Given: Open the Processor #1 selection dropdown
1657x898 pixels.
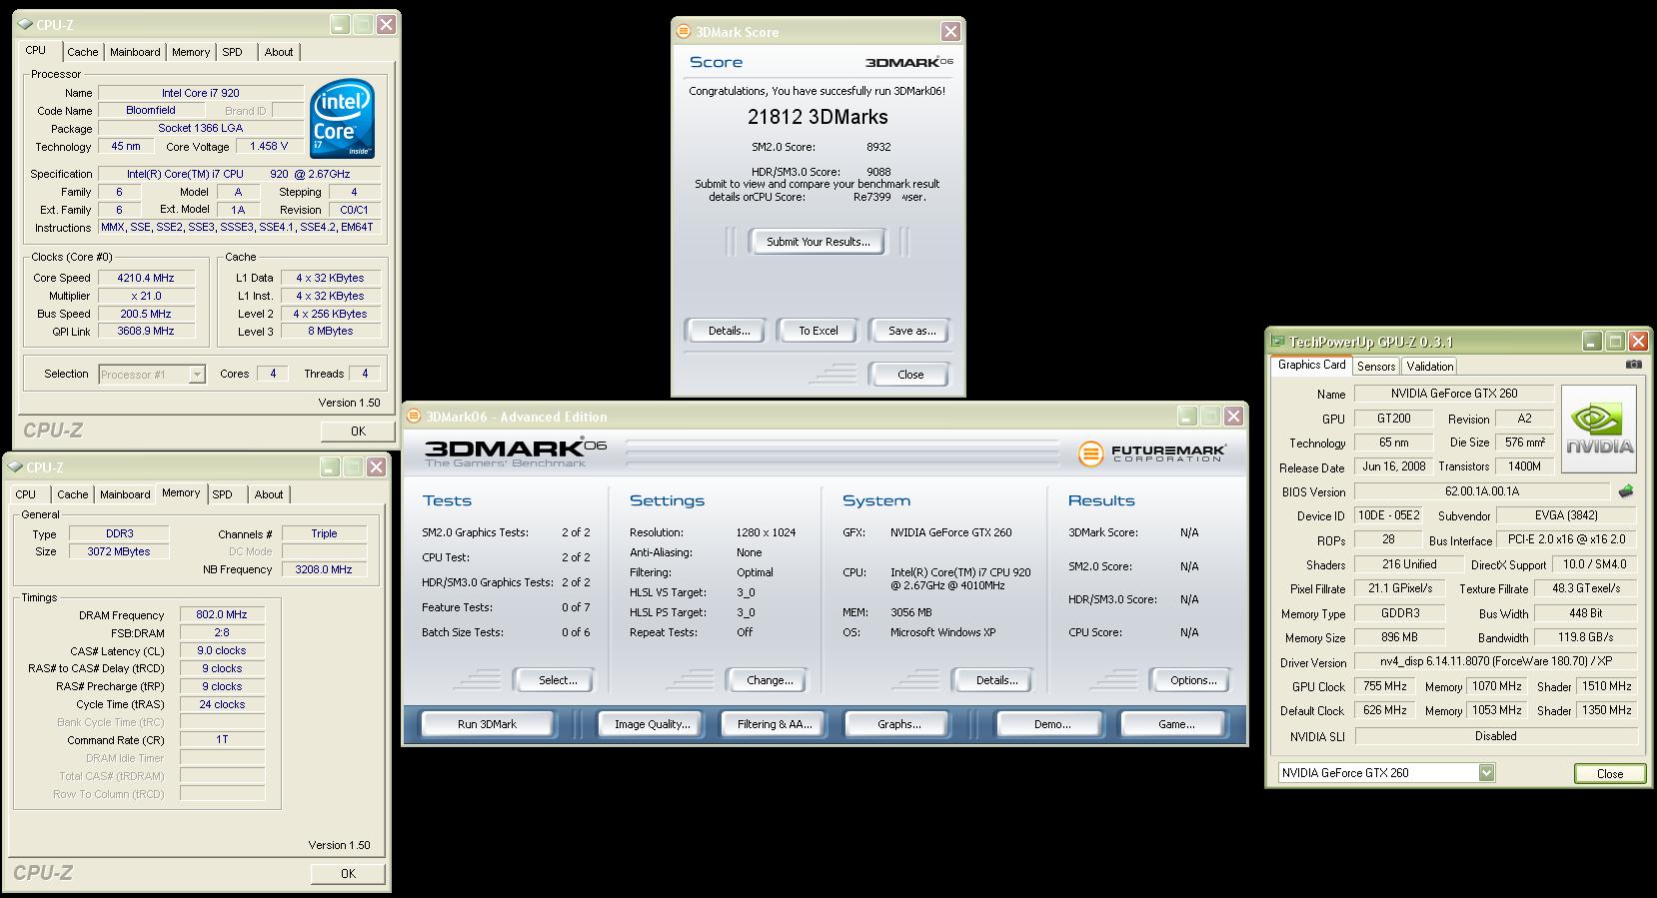Looking at the screenshot, I should [x=197, y=375].
